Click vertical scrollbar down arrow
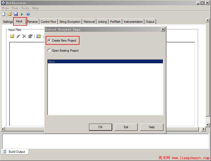 click(x=208, y=125)
